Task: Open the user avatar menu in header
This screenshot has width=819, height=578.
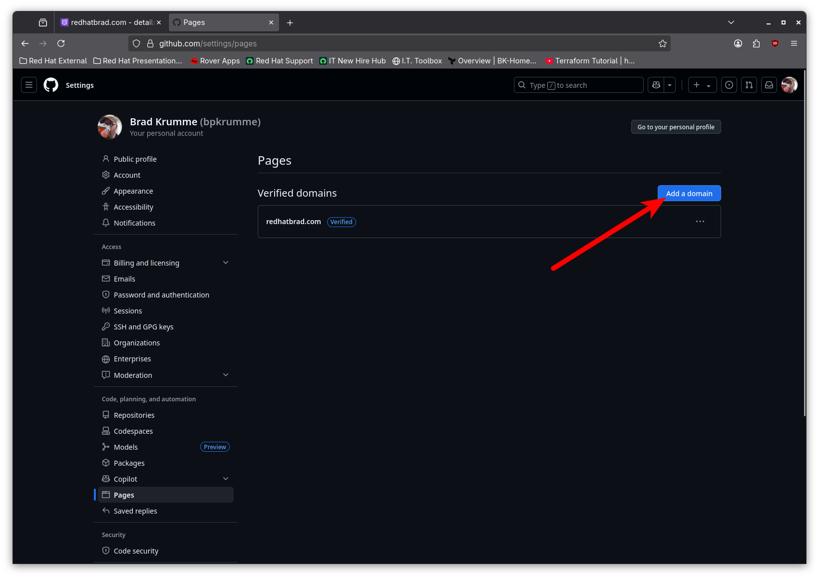Action: click(790, 85)
